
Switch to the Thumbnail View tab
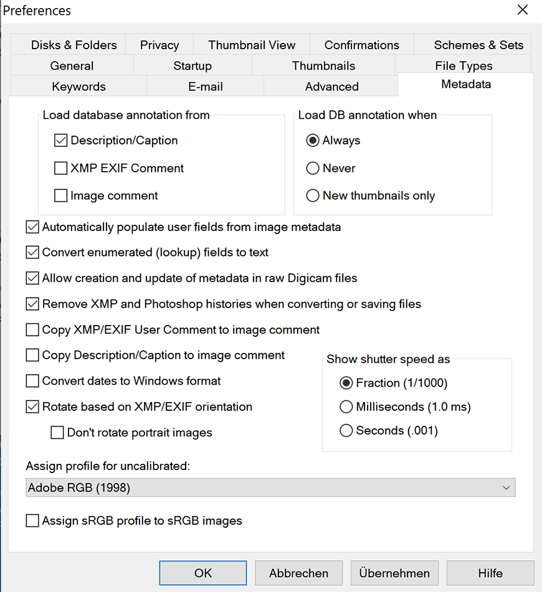click(252, 45)
